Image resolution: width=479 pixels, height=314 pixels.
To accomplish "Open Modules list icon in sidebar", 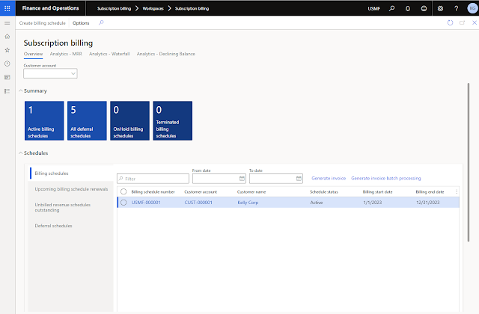I will coord(7,91).
